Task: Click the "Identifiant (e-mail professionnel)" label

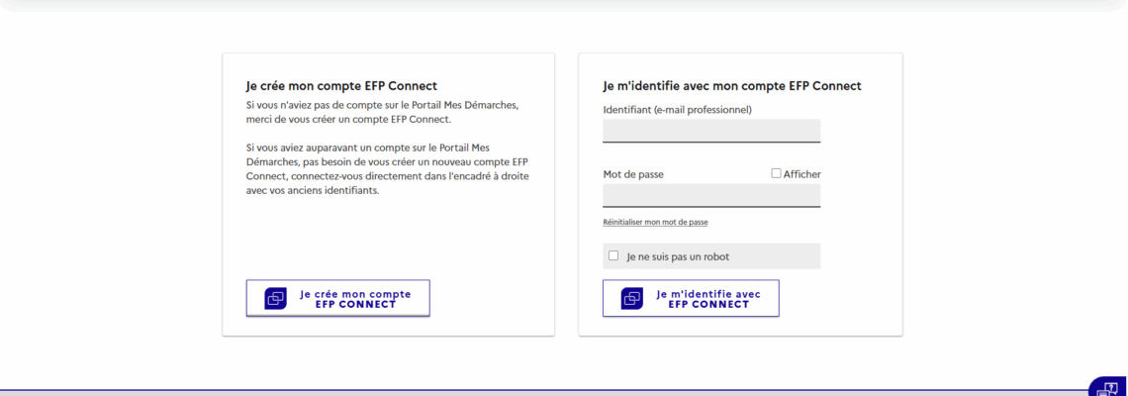Action: (x=677, y=109)
